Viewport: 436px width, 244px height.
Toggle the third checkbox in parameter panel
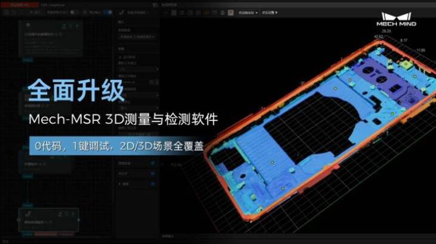pyautogui.click(x=153, y=184)
